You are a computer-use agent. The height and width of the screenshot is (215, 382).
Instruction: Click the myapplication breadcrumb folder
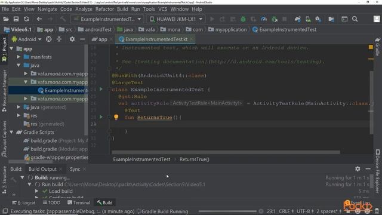click(x=228, y=29)
